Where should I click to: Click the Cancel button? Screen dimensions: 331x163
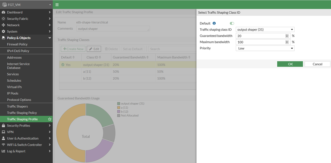[x=317, y=64]
